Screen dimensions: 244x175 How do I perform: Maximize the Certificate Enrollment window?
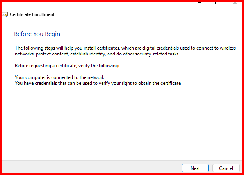(217, 3)
